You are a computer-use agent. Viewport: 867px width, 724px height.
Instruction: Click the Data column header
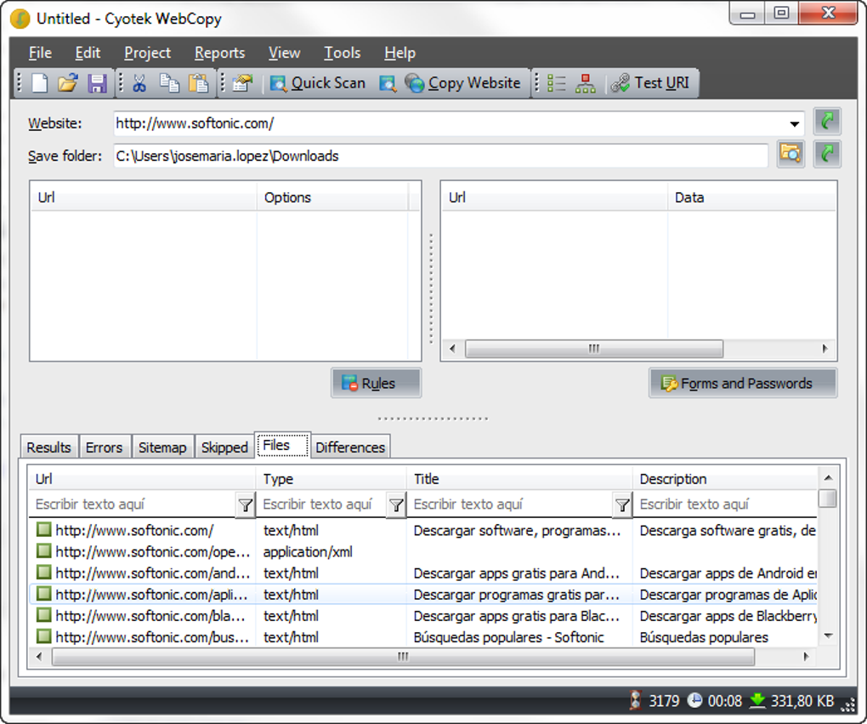pos(751,197)
